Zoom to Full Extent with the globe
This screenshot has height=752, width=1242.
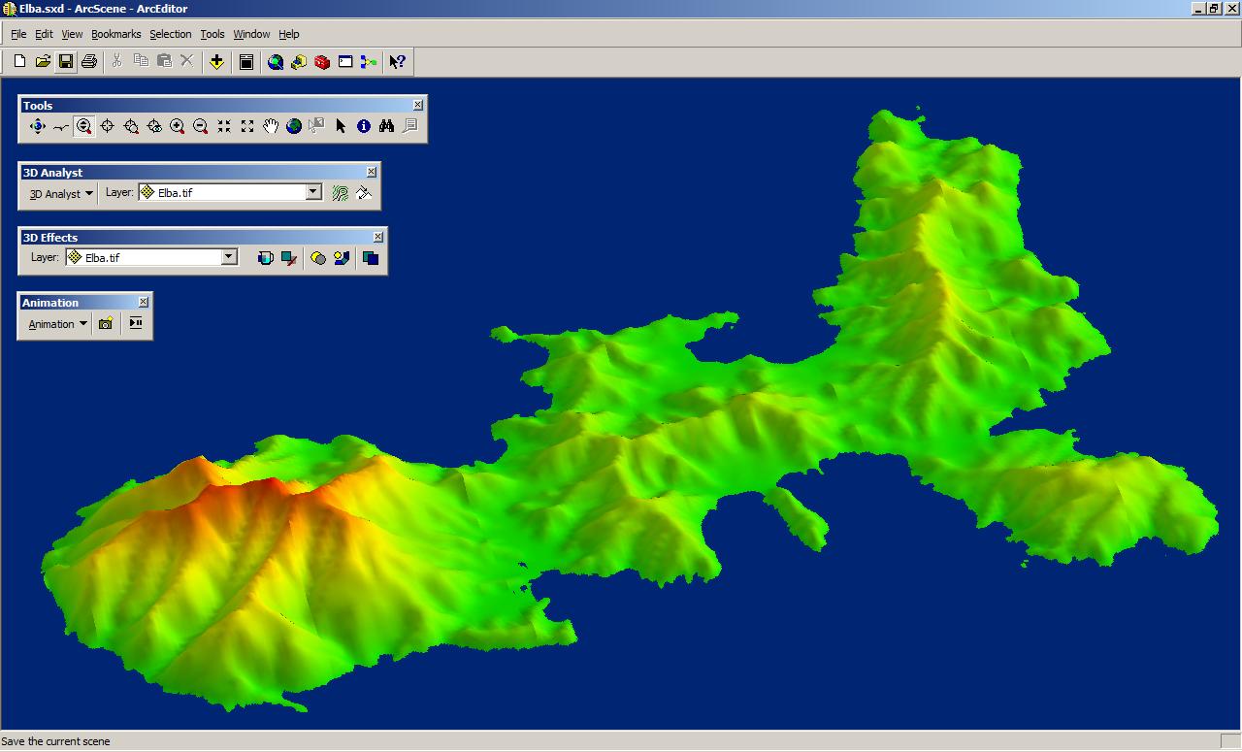[x=293, y=126]
